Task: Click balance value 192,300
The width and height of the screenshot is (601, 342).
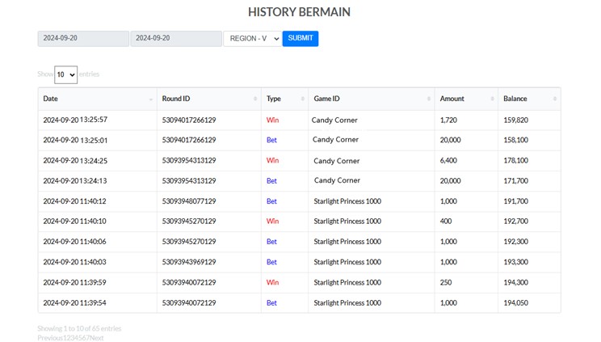Action: (516, 242)
